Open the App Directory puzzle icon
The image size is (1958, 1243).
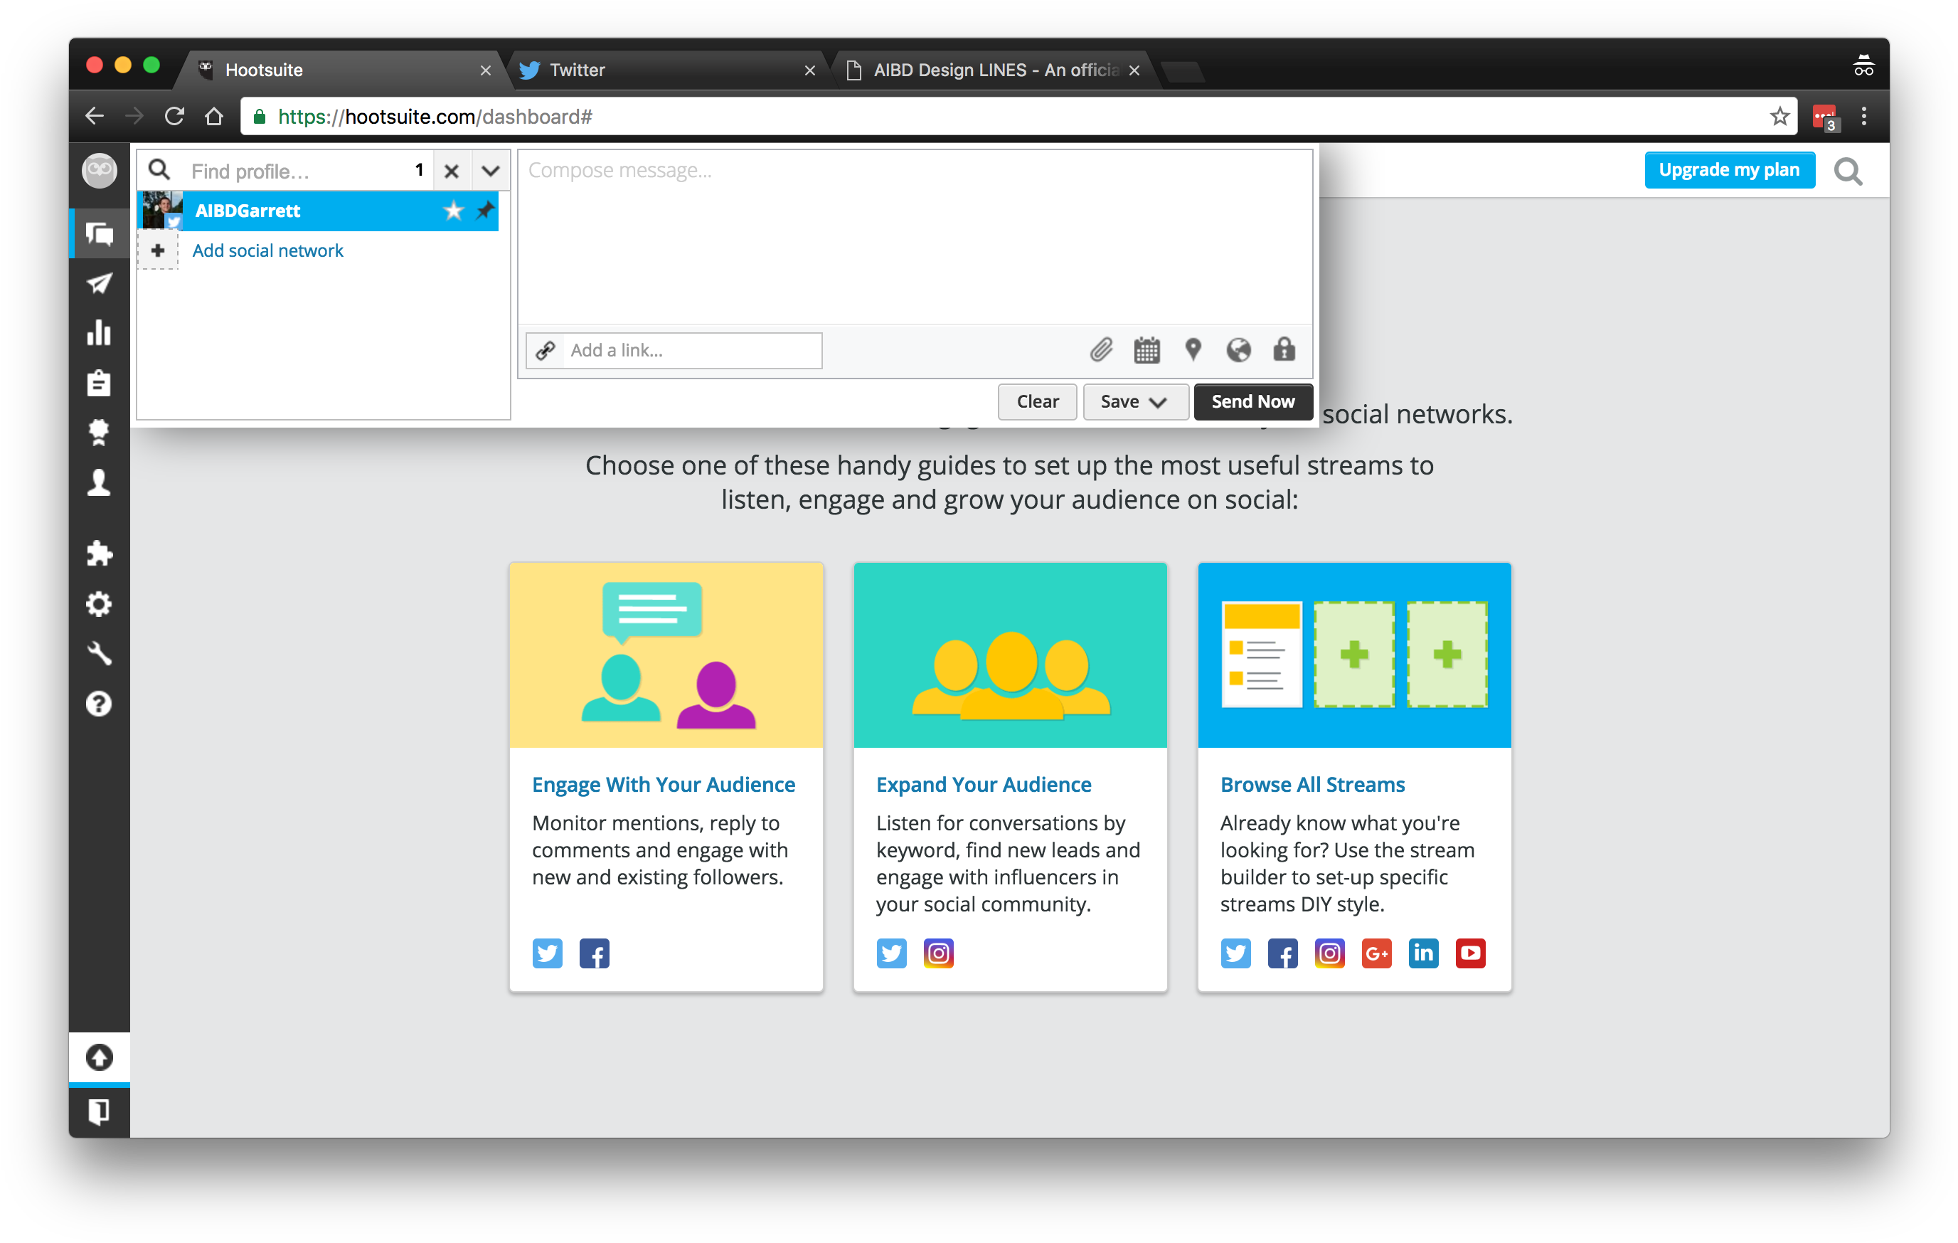[x=99, y=554]
